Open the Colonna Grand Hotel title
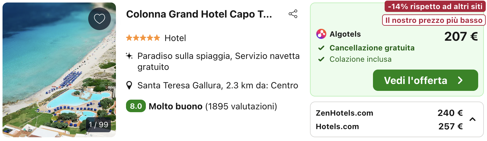This screenshot has width=487, height=141. 199,14
